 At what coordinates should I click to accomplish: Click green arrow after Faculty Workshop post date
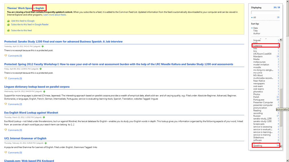click(x=41, y=69)
